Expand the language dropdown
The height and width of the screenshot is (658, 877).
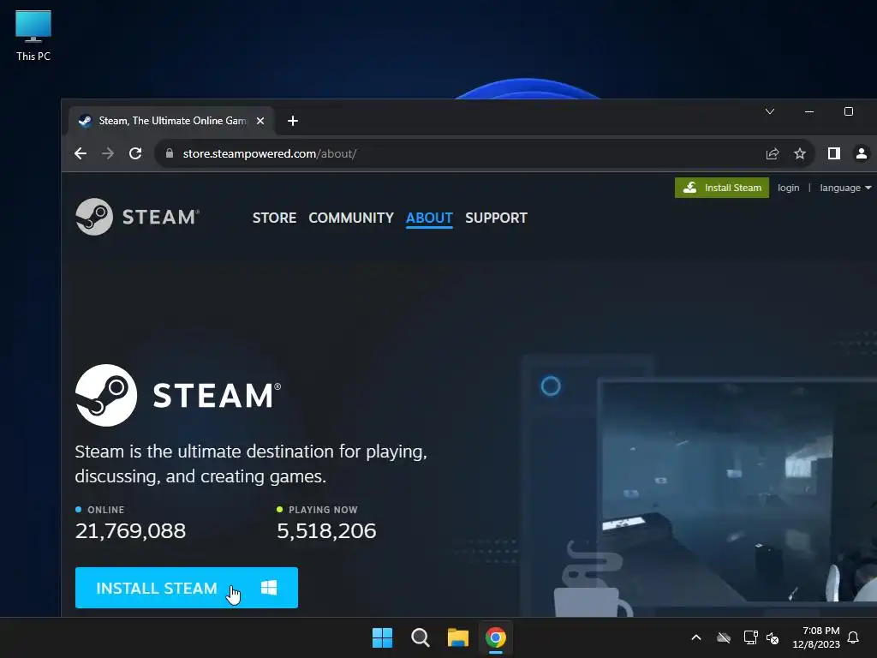(x=845, y=188)
